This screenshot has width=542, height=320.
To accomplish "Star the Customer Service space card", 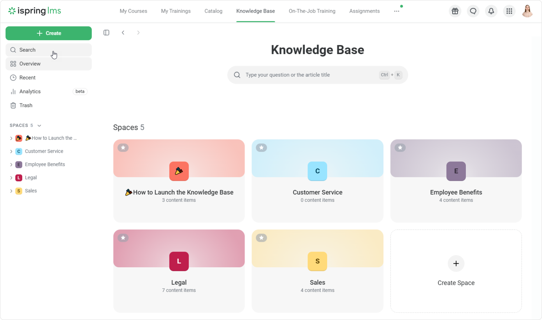I will coord(262,148).
